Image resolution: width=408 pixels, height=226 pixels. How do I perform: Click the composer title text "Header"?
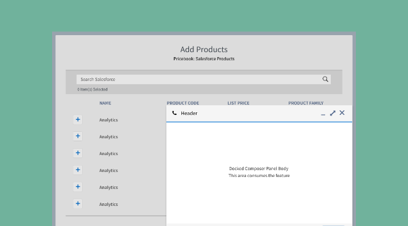189,113
